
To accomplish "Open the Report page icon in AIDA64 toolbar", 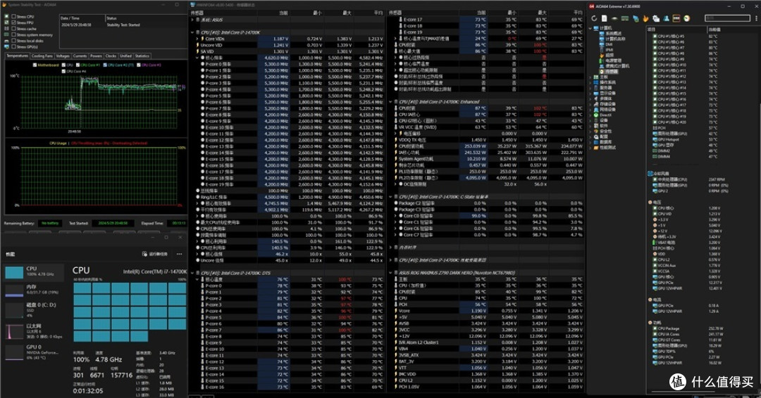I will (605, 18).
